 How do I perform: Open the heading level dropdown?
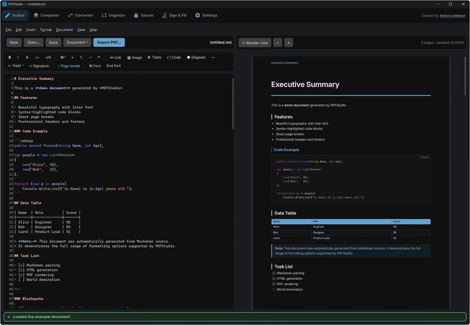point(63,58)
